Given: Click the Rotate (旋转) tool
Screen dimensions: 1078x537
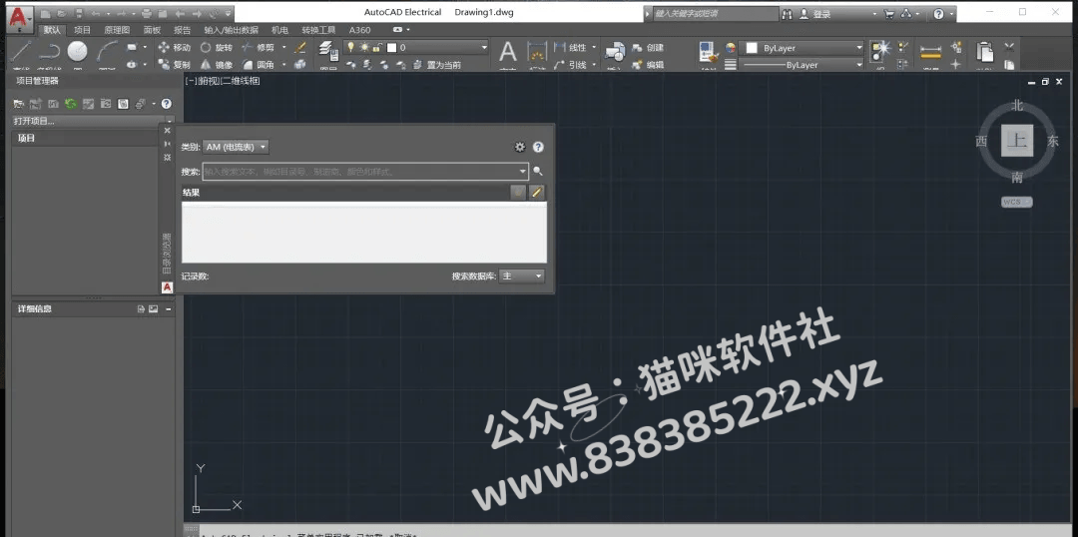Looking at the screenshot, I should [x=216, y=48].
